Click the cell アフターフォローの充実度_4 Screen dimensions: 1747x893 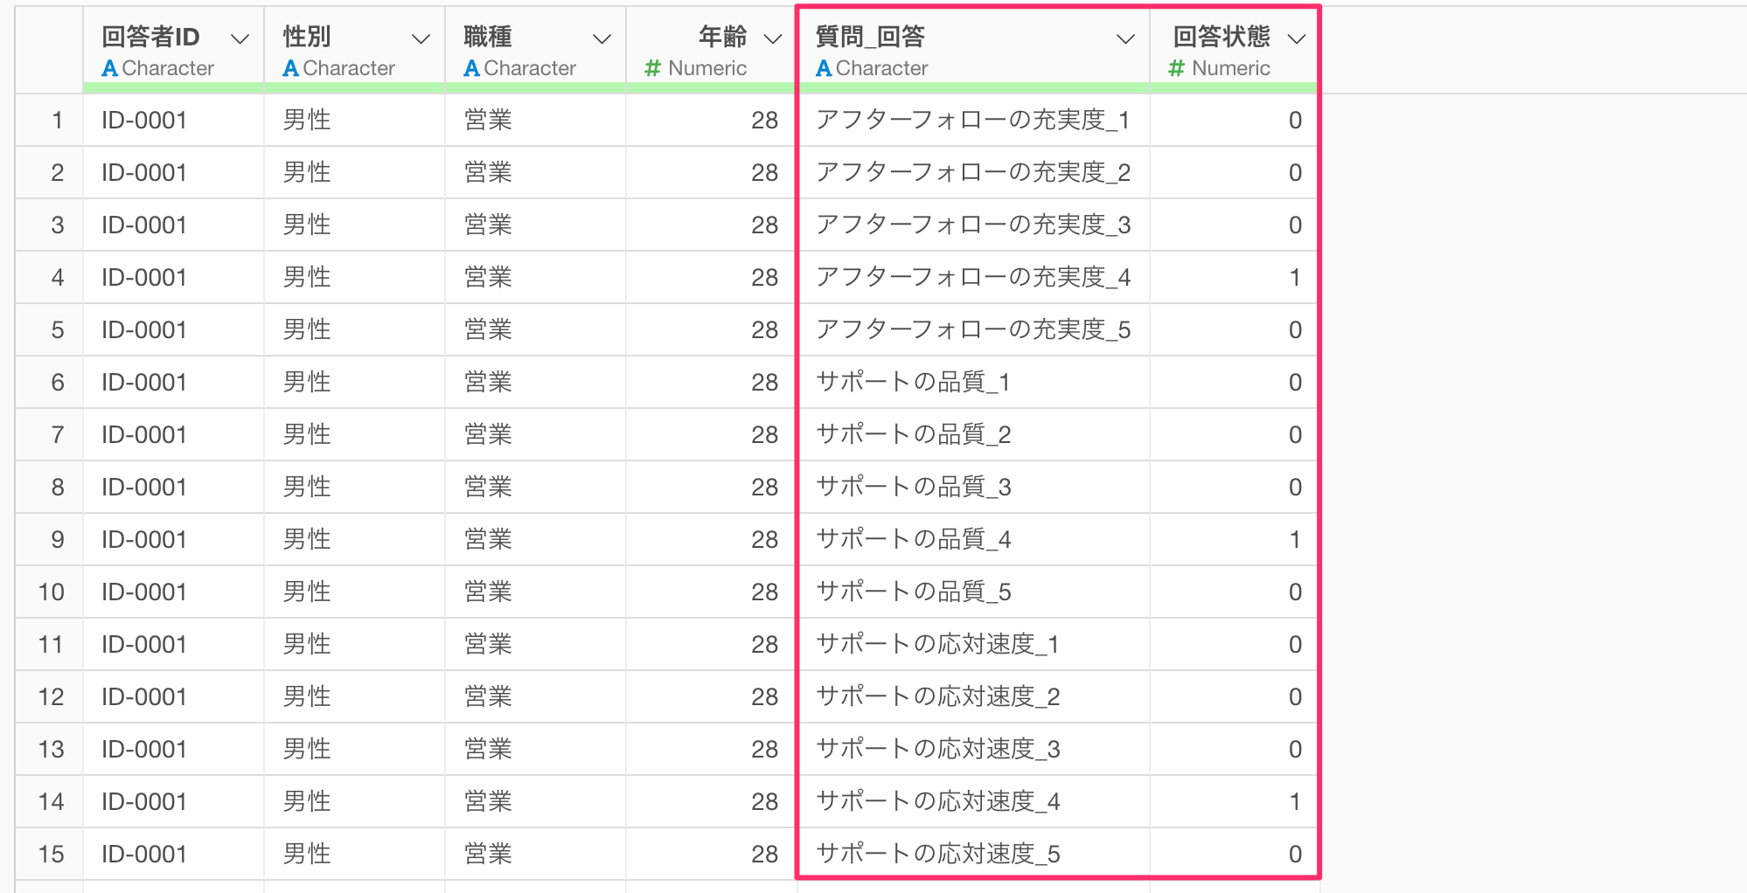pos(972,278)
